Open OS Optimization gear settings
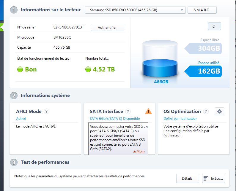The width and height of the screenshot is (236, 191). click(219, 111)
